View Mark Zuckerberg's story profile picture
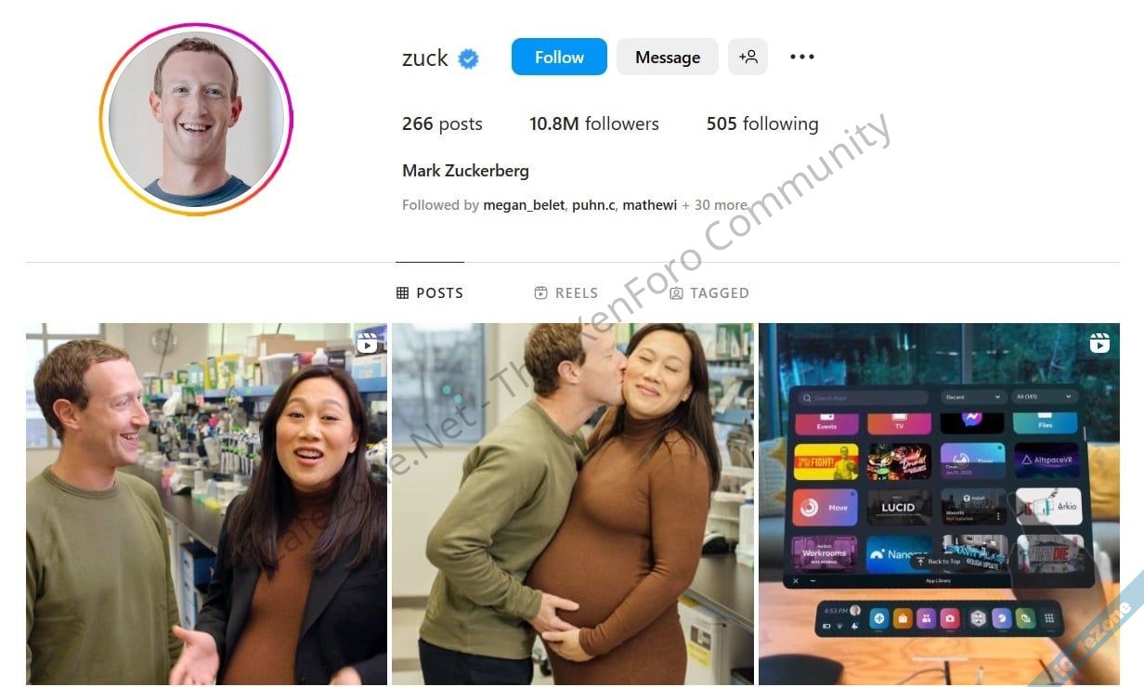This screenshot has height=687, width=1144. tap(196, 119)
